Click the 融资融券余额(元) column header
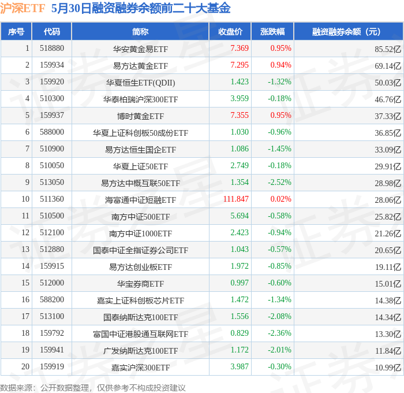The image size is (404, 393). coord(348,31)
